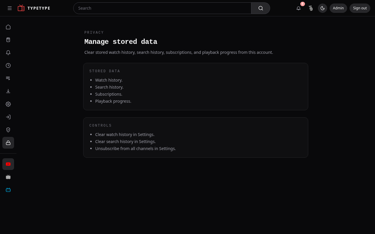Click 'Clear search history in Settings.'
This screenshot has width=375, height=234.
[125, 142]
